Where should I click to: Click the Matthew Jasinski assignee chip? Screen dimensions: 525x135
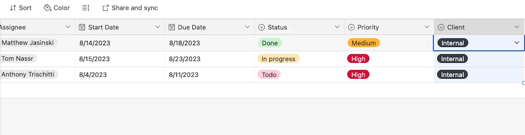(x=28, y=43)
